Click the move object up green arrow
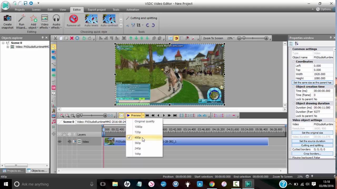337x189 pixels. tap(131, 38)
